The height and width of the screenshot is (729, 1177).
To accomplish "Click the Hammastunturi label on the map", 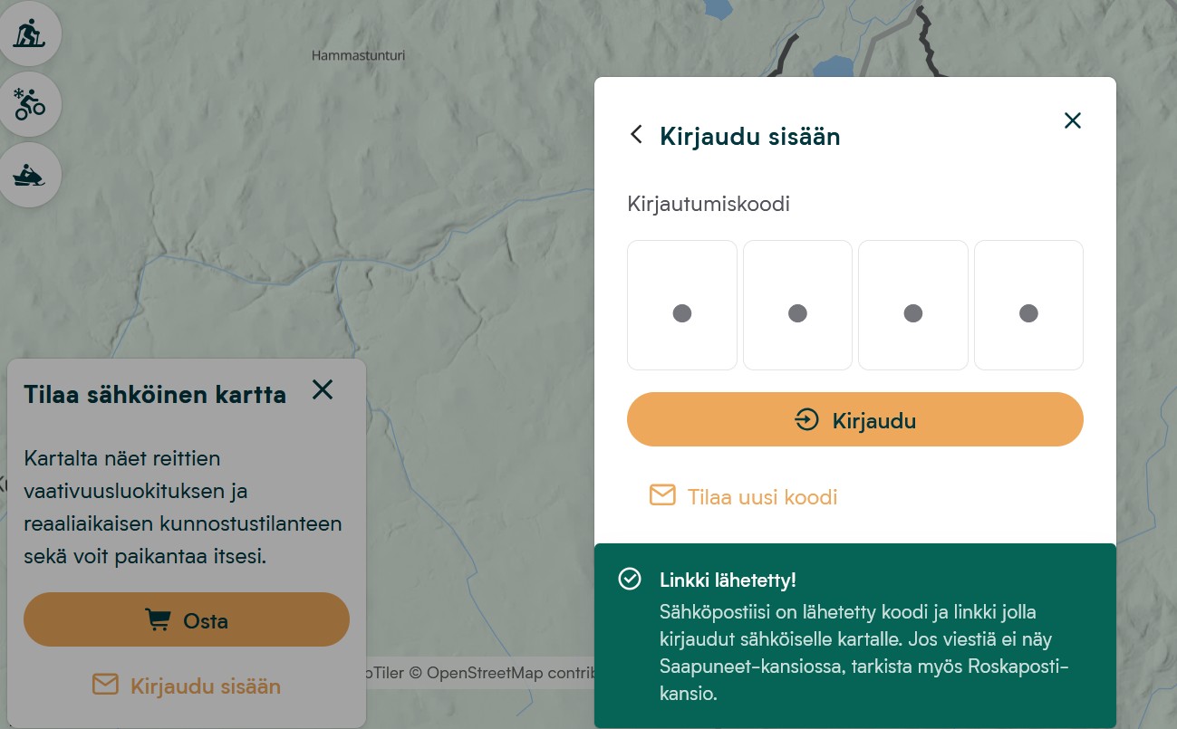I will pos(358,55).
